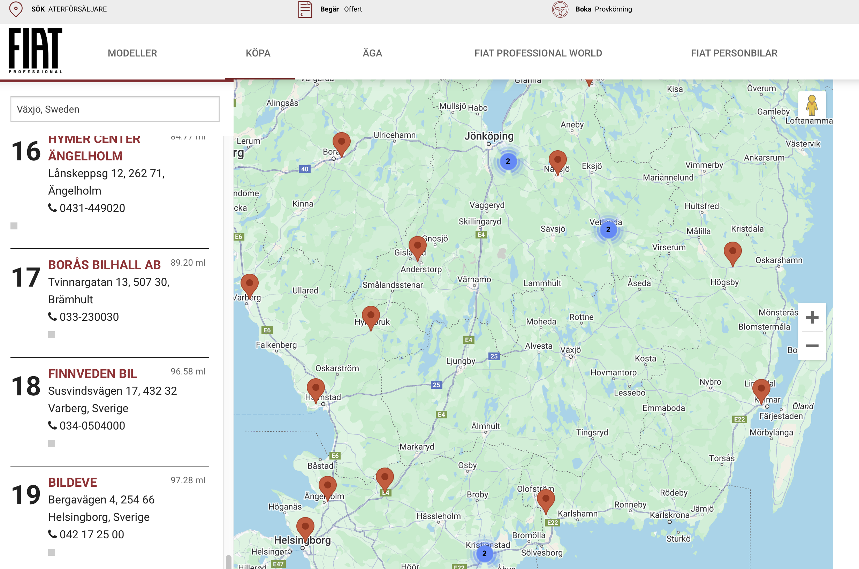This screenshot has width=859, height=569.
Task: Zoom out on the map
Action: 812,346
